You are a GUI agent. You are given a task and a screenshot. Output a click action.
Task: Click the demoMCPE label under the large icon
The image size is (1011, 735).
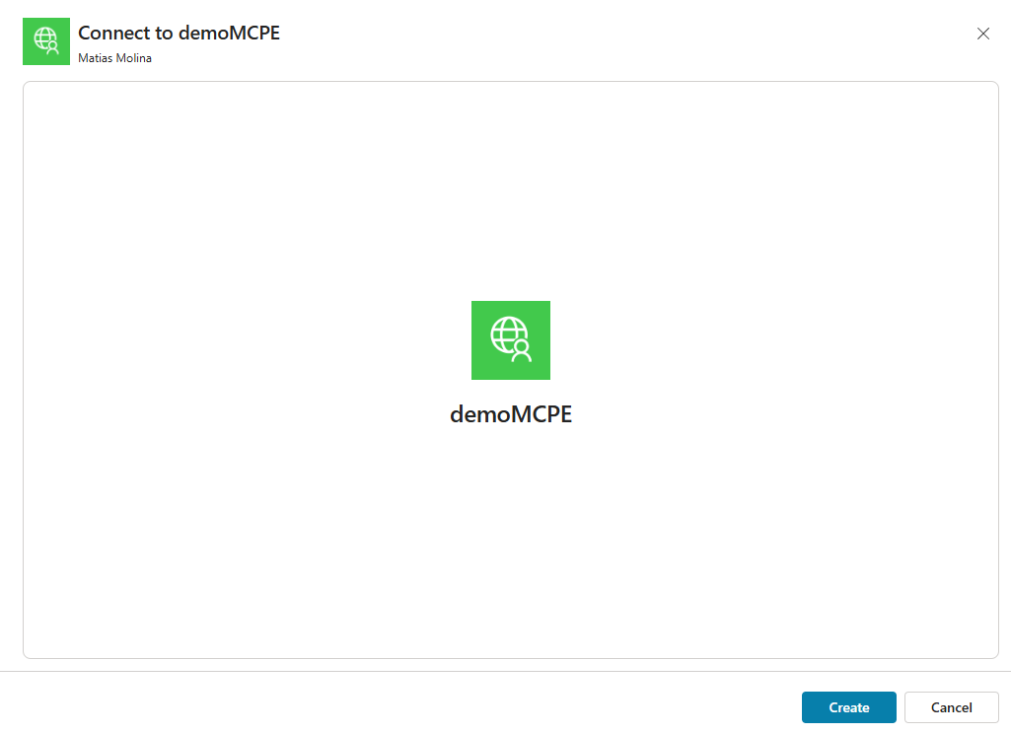pyautogui.click(x=510, y=414)
